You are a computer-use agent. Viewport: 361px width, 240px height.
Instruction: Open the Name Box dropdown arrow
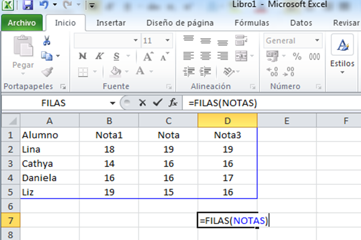113,103
